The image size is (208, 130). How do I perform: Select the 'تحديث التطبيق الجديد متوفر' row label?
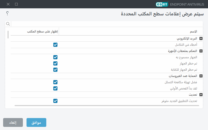(x=179, y=101)
